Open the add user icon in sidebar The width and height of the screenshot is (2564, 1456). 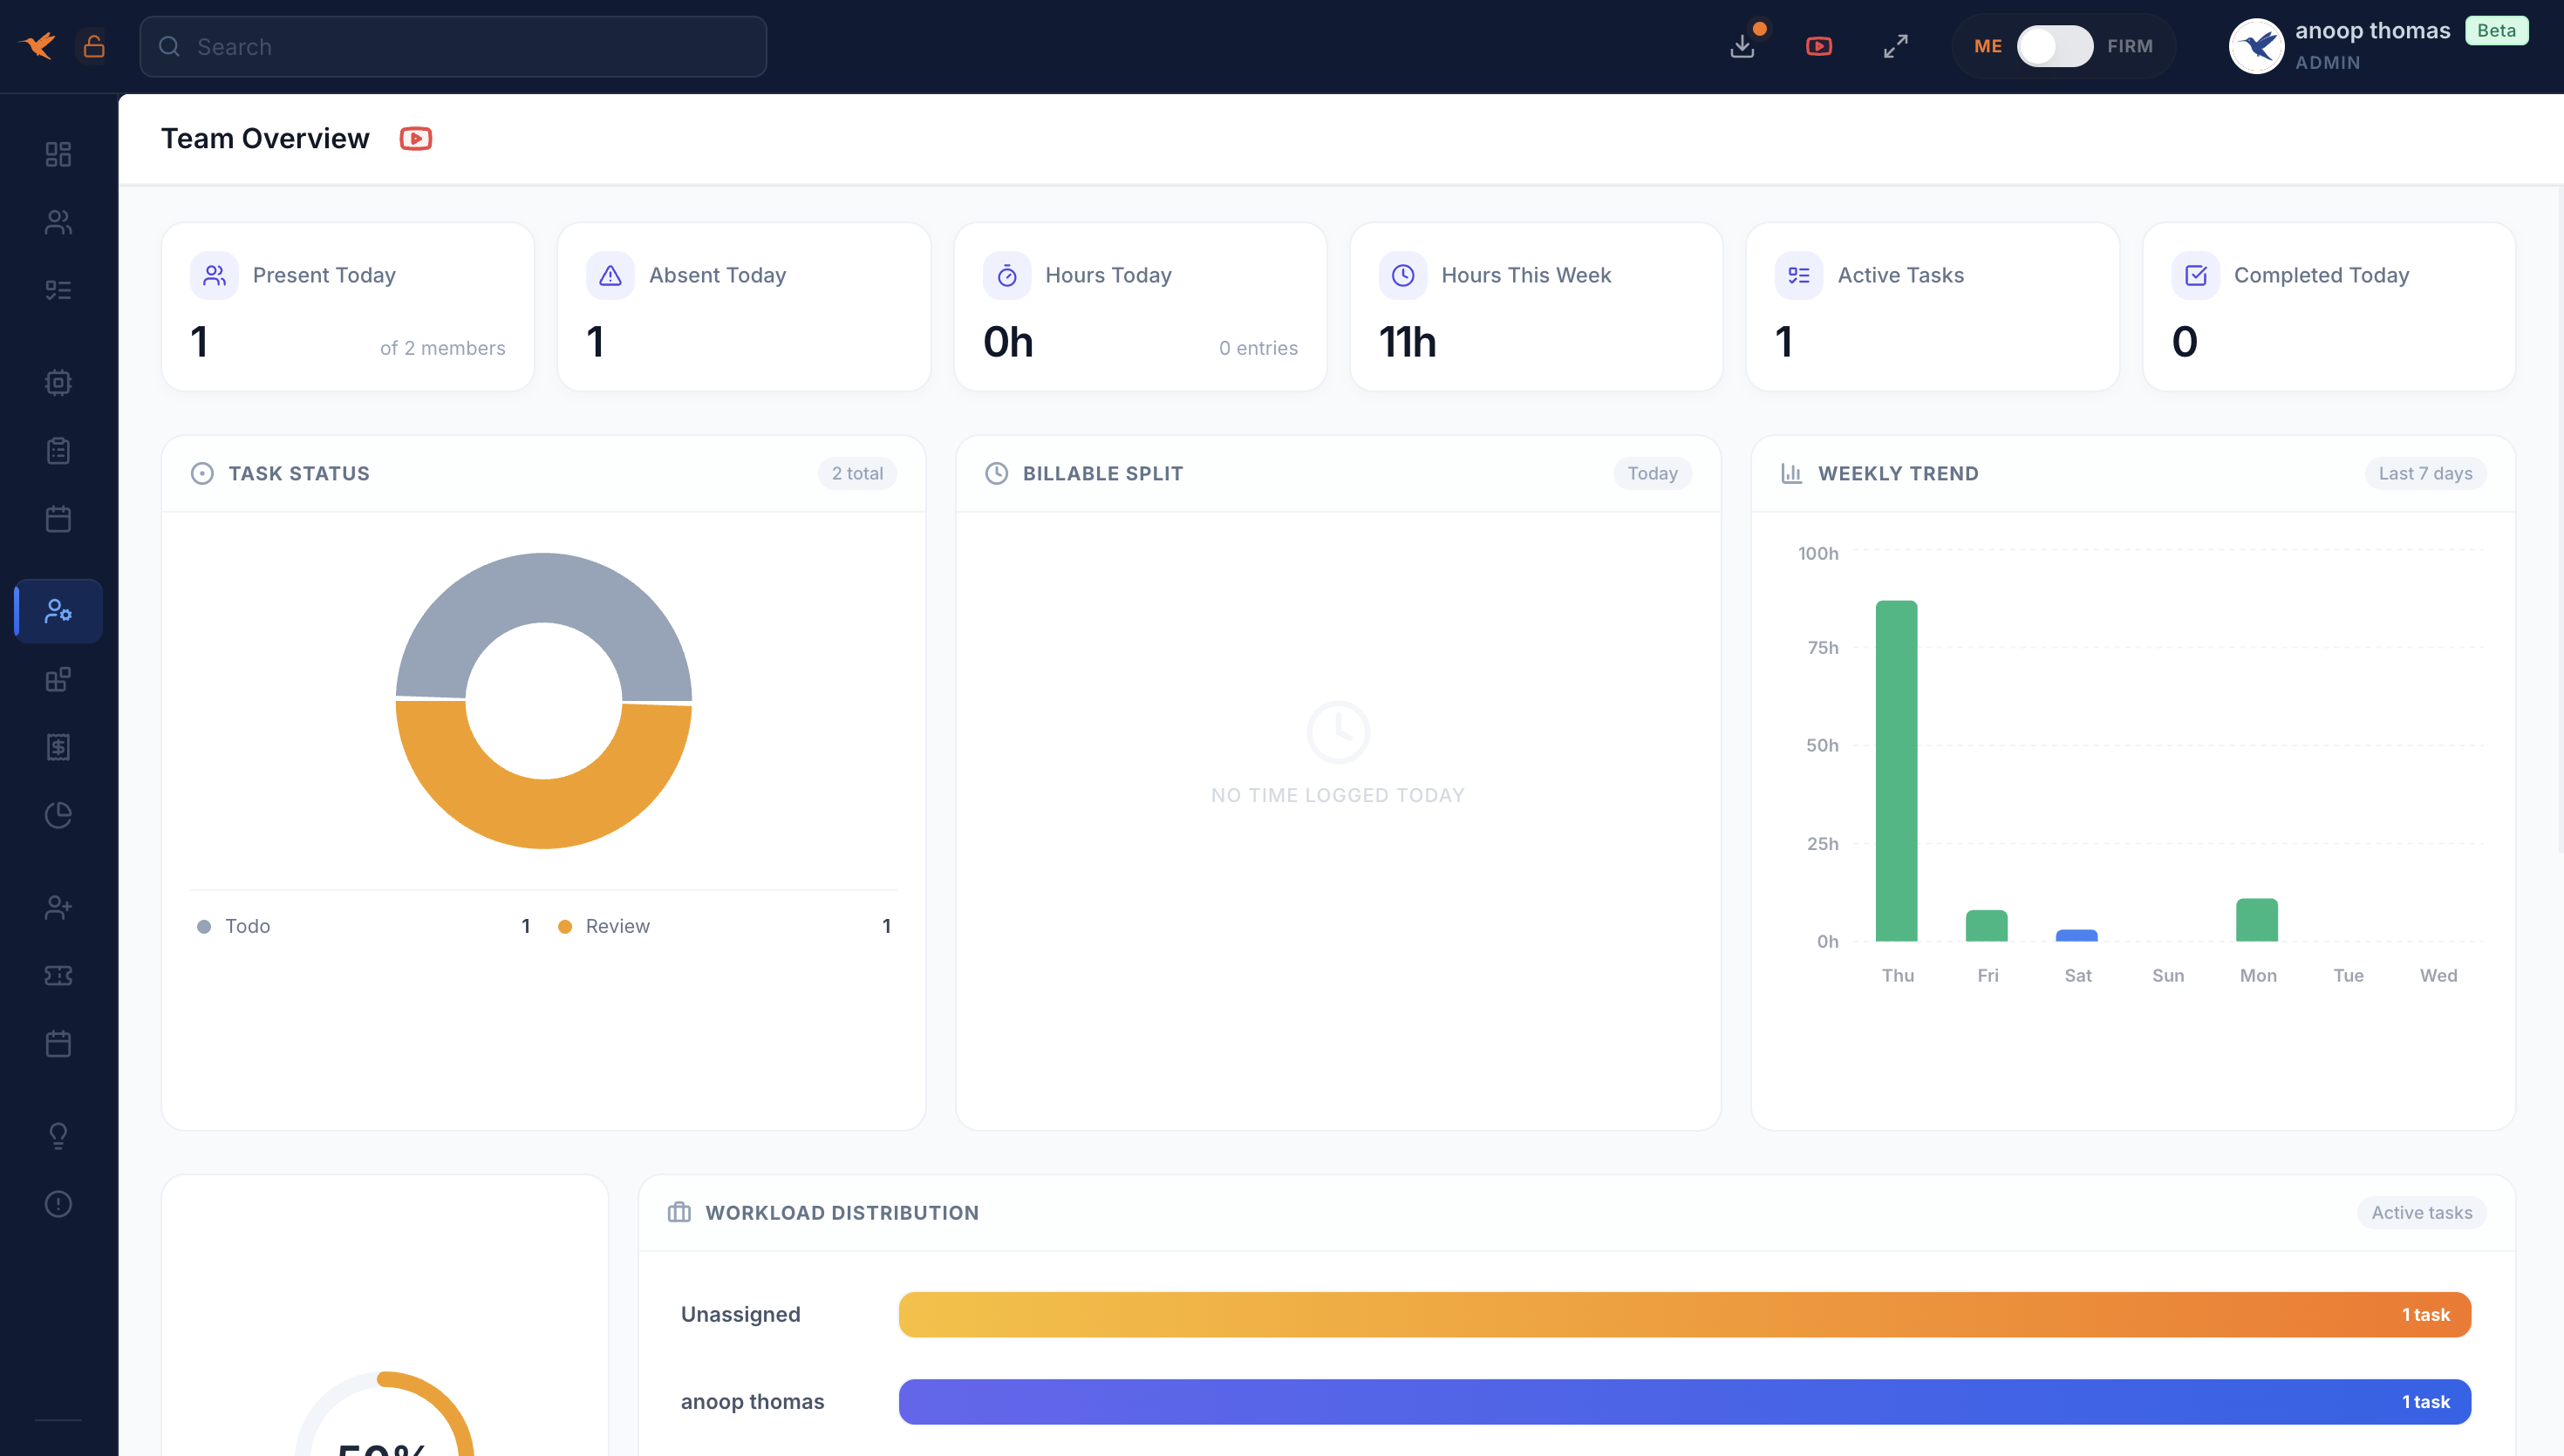[x=58, y=907]
